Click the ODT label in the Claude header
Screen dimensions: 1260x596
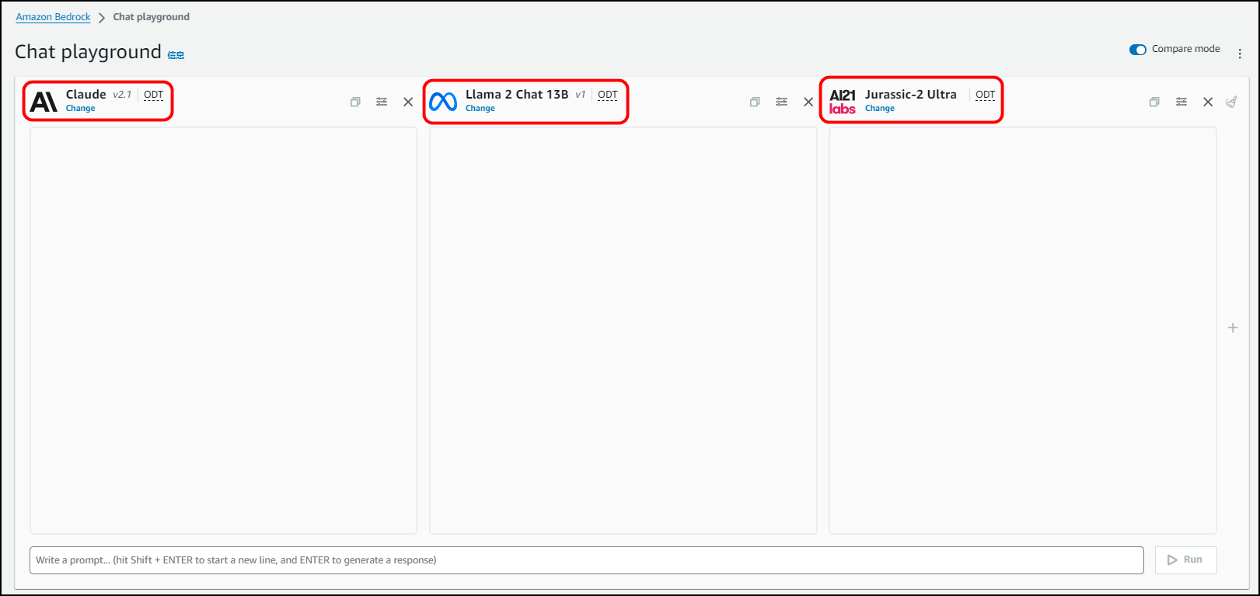(154, 95)
